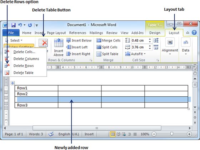The height and width of the screenshot is (150, 200).
Task: Click the Undo arrow icon
Action: (x=20, y=25)
